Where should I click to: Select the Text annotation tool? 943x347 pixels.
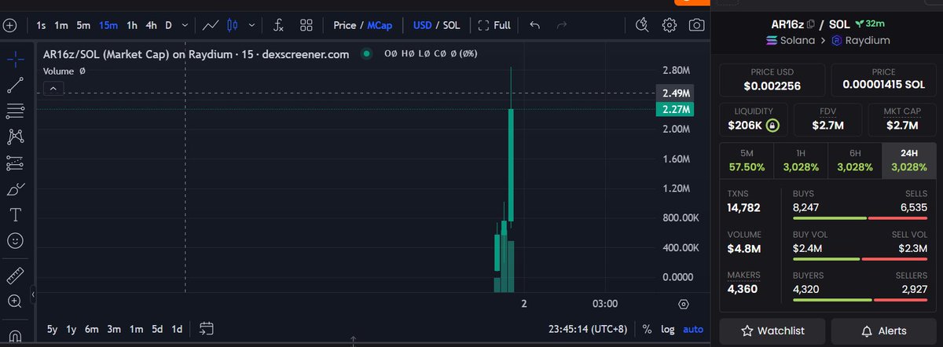coord(15,214)
